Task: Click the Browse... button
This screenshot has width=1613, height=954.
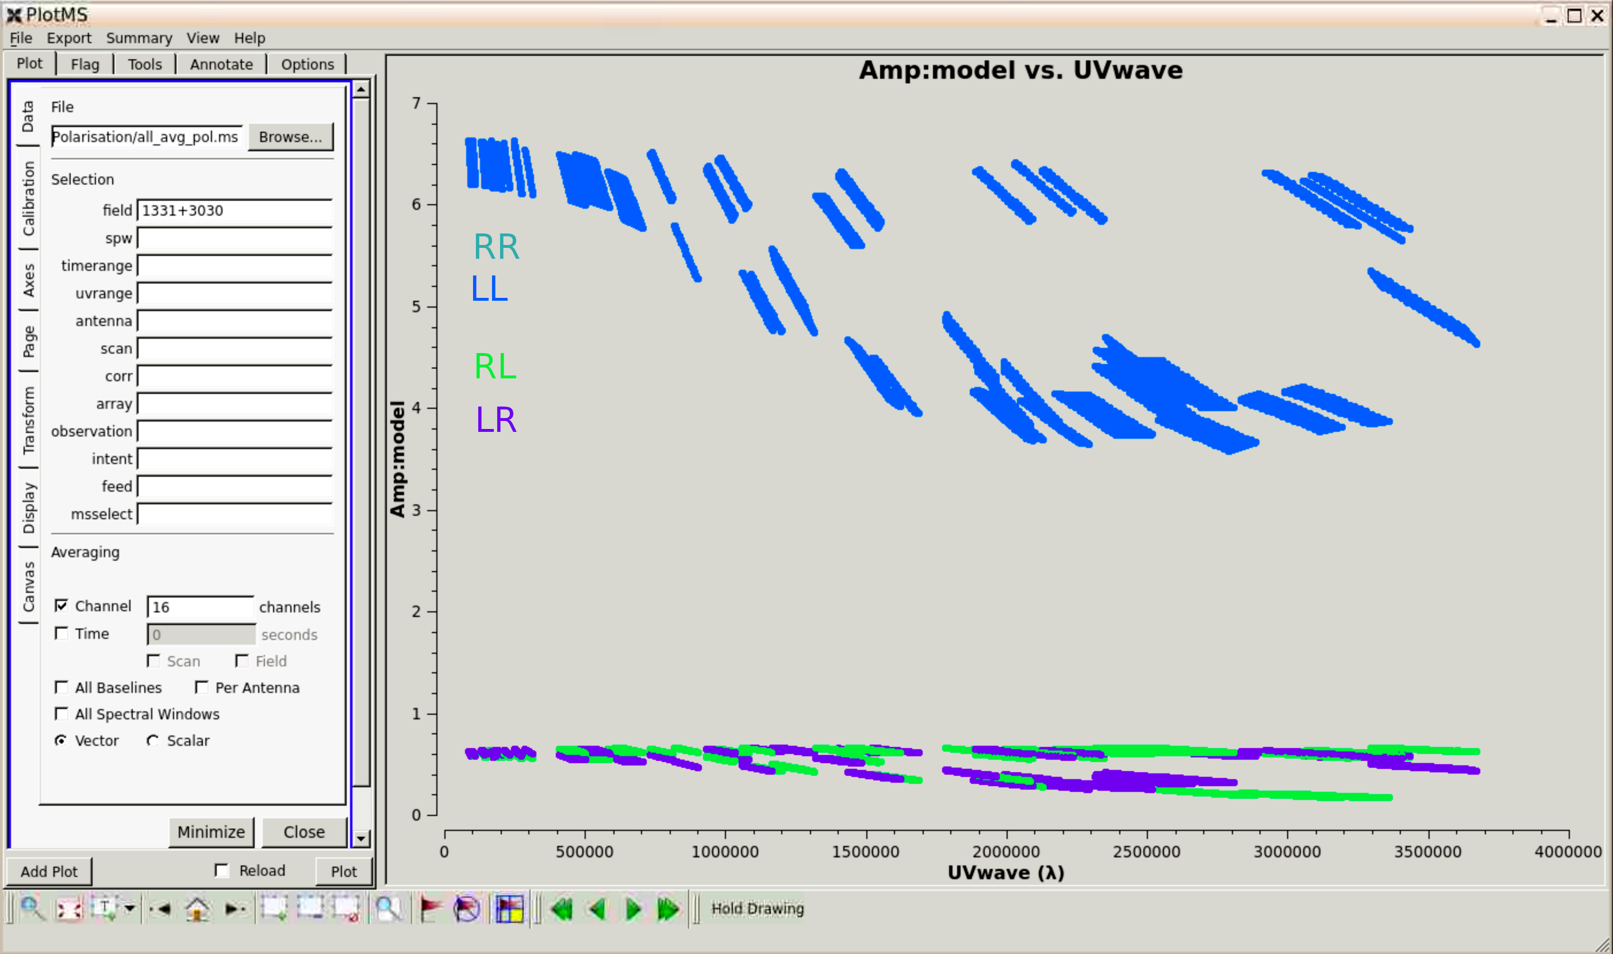Action: click(x=290, y=137)
